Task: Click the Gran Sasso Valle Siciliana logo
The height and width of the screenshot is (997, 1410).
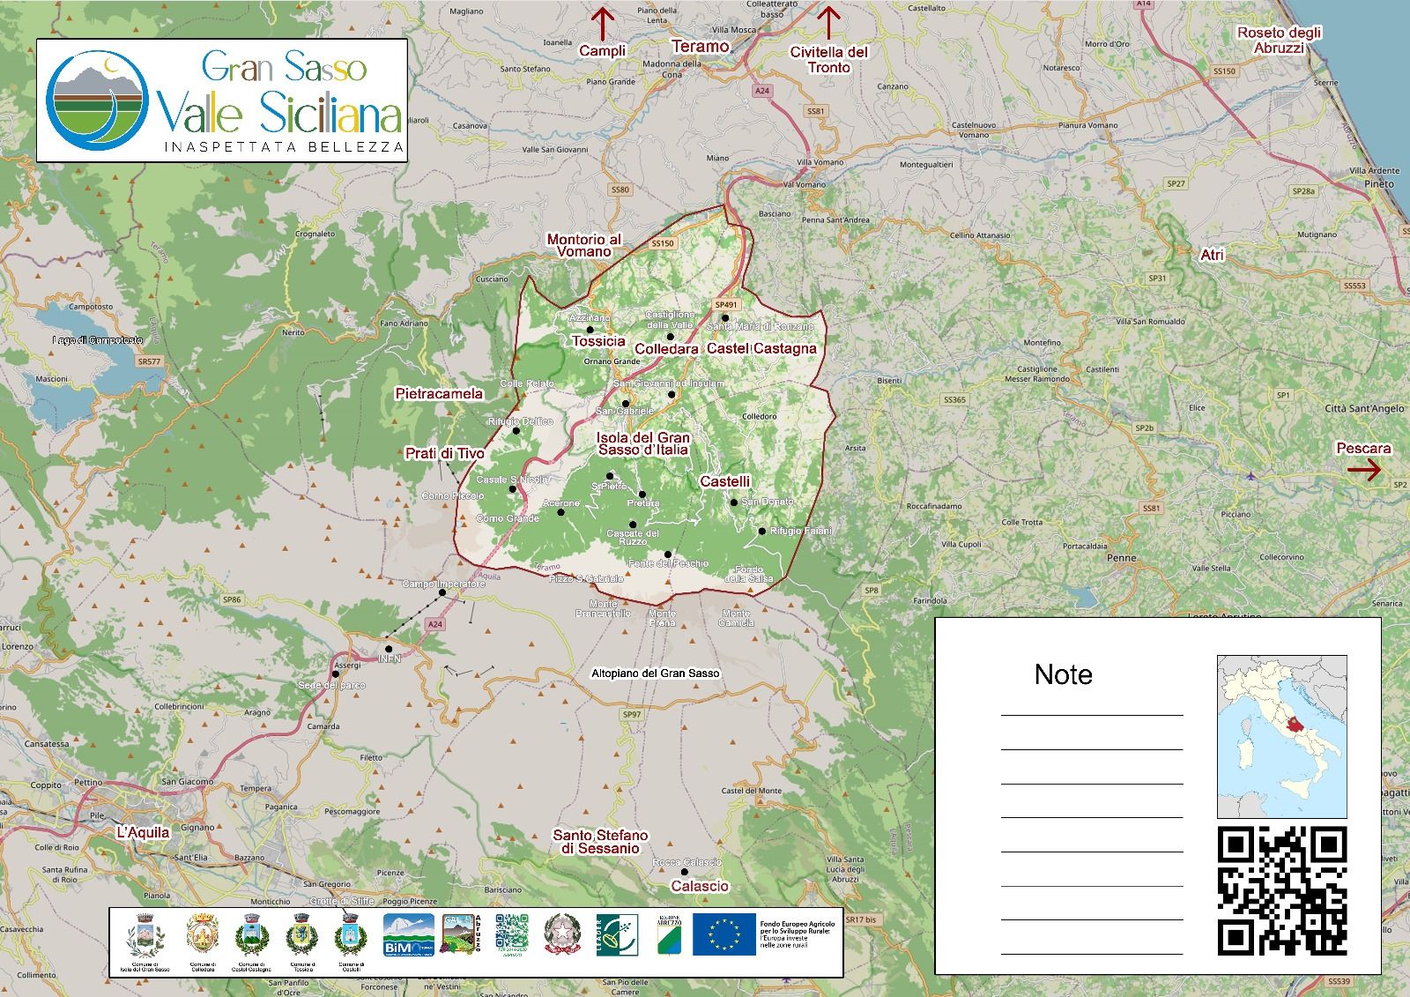Action: pyautogui.click(x=221, y=100)
